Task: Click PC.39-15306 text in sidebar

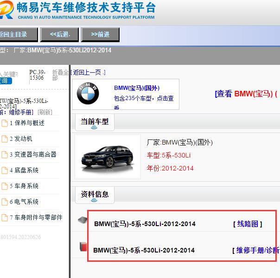Action: point(38,75)
